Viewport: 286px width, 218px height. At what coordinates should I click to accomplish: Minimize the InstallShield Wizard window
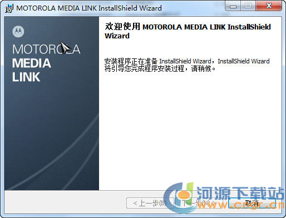(233, 6)
